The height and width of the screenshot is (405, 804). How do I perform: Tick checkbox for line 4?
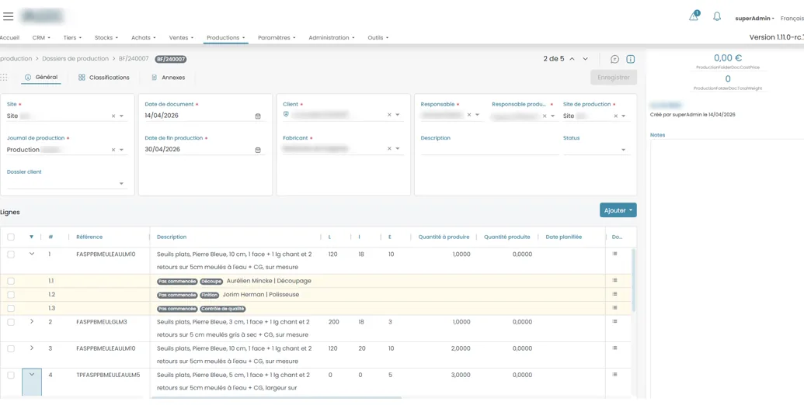coord(11,376)
